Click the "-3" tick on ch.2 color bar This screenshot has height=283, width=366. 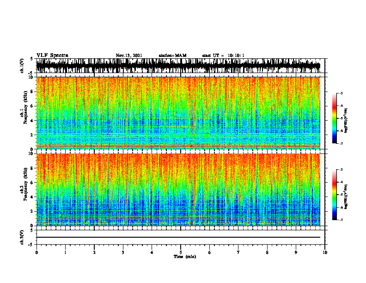coord(341,170)
